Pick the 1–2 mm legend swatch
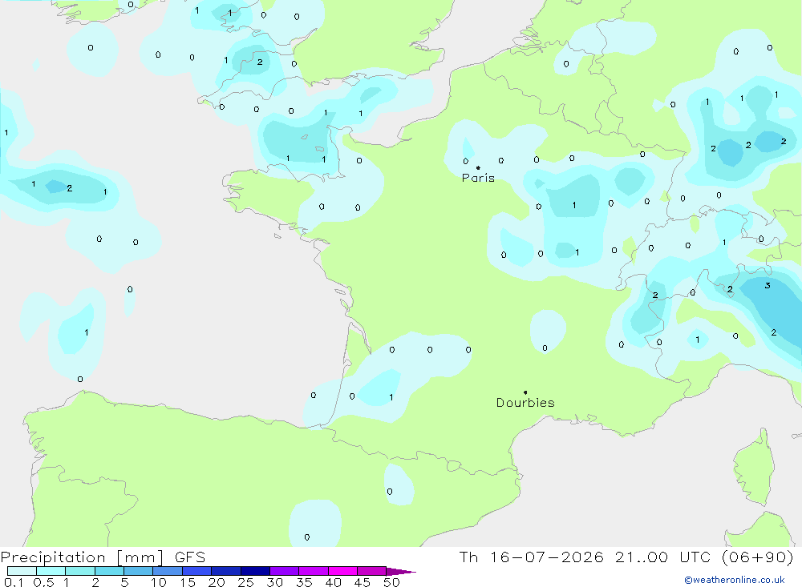Screen dimensions: 802x587 click(x=80, y=571)
